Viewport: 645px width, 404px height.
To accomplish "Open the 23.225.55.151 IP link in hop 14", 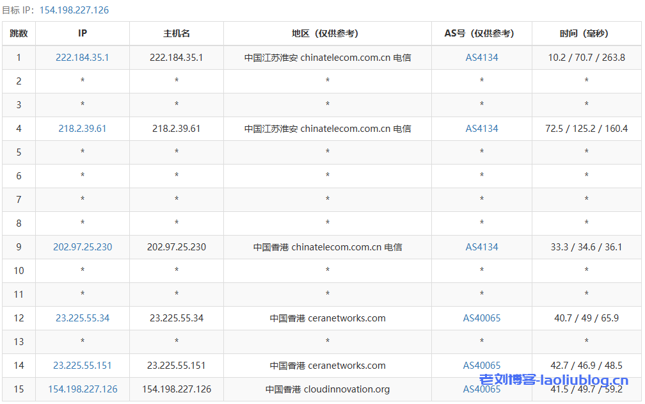I will 83,366.
